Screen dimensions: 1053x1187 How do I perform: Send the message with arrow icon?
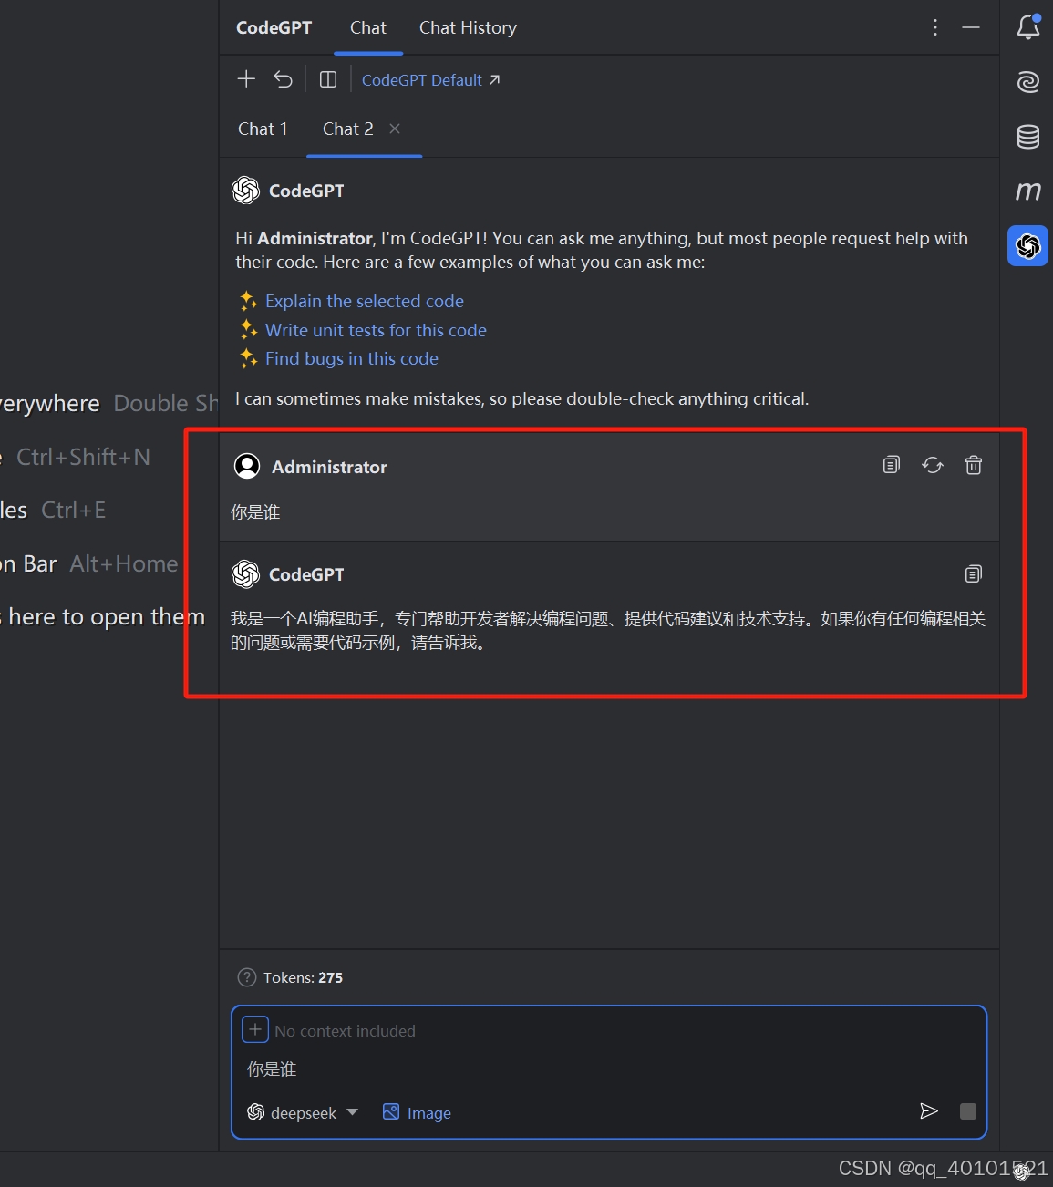point(929,1111)
